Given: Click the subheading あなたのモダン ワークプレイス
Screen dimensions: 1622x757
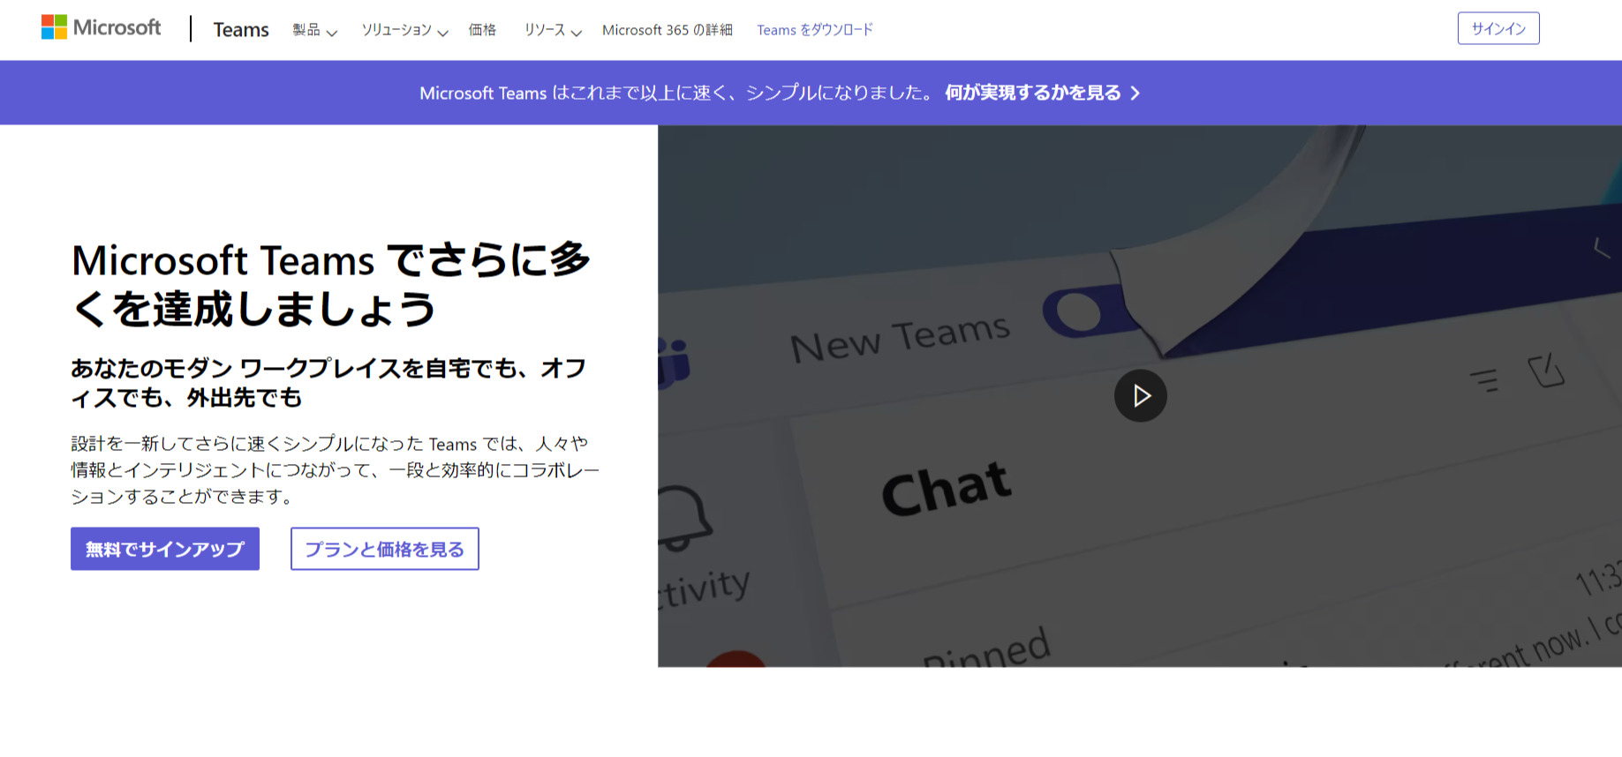Looking at the screenshot, I should (328, 382).
